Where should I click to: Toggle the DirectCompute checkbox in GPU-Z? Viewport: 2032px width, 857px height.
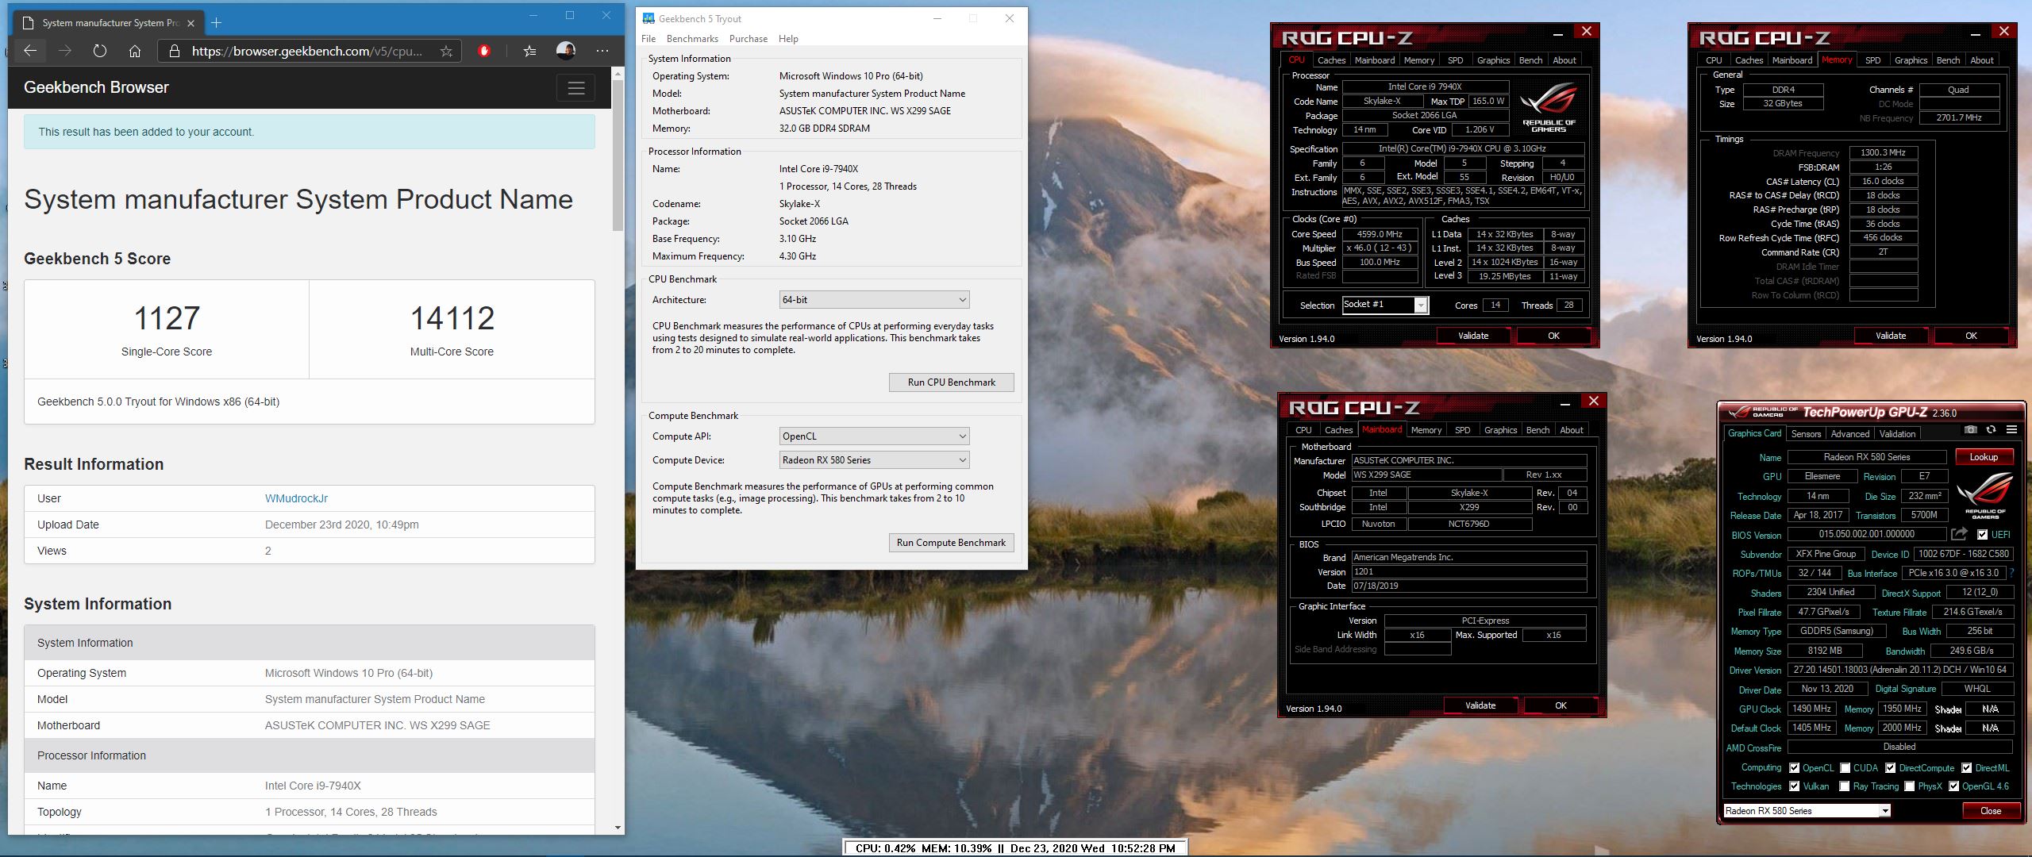tap(1891, 768)
